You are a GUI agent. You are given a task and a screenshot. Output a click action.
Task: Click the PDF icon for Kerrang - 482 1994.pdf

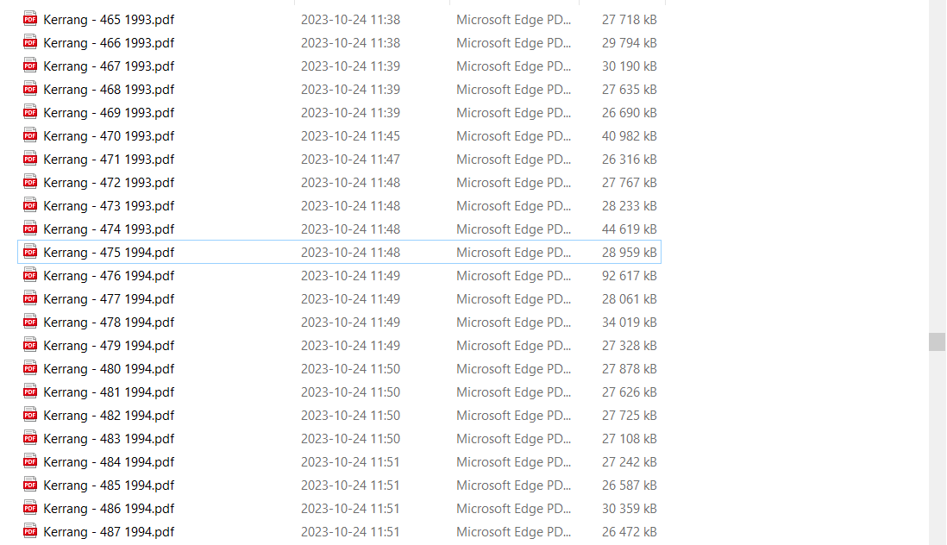click(29, 416)
